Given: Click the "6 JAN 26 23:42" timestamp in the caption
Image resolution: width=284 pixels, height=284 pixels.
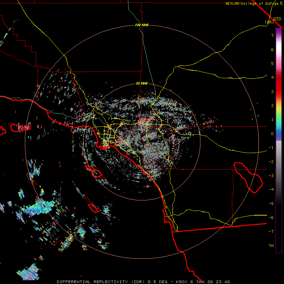Looking at the screenshot, I should tap(210, 282).
